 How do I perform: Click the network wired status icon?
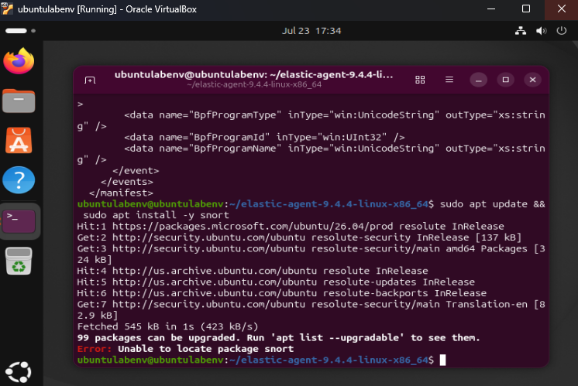tap(521, 30)
